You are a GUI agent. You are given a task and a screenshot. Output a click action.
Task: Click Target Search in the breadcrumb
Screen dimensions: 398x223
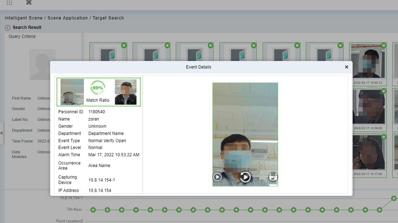pos(108,18)
